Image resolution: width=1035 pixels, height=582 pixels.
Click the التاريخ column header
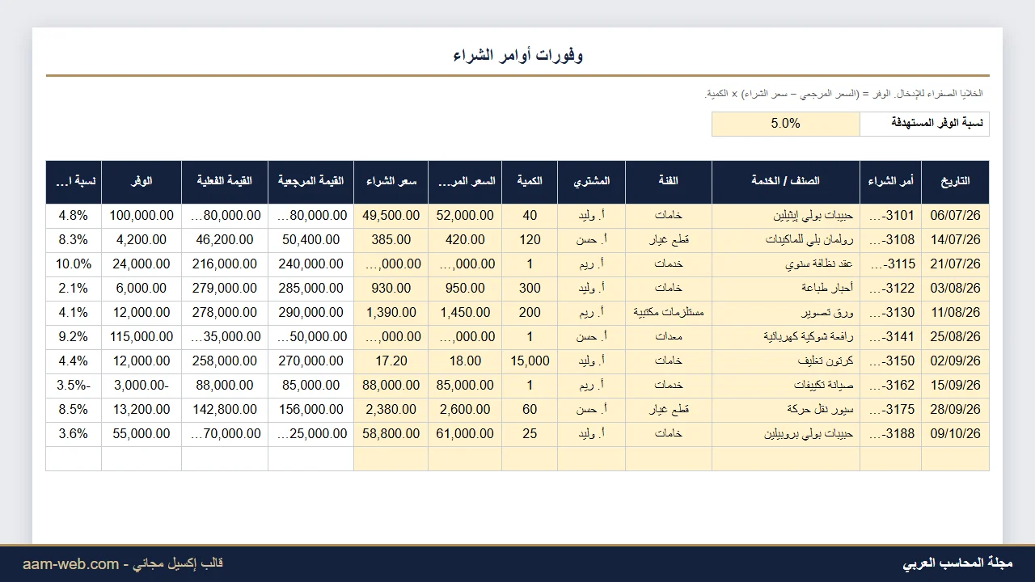955,182
